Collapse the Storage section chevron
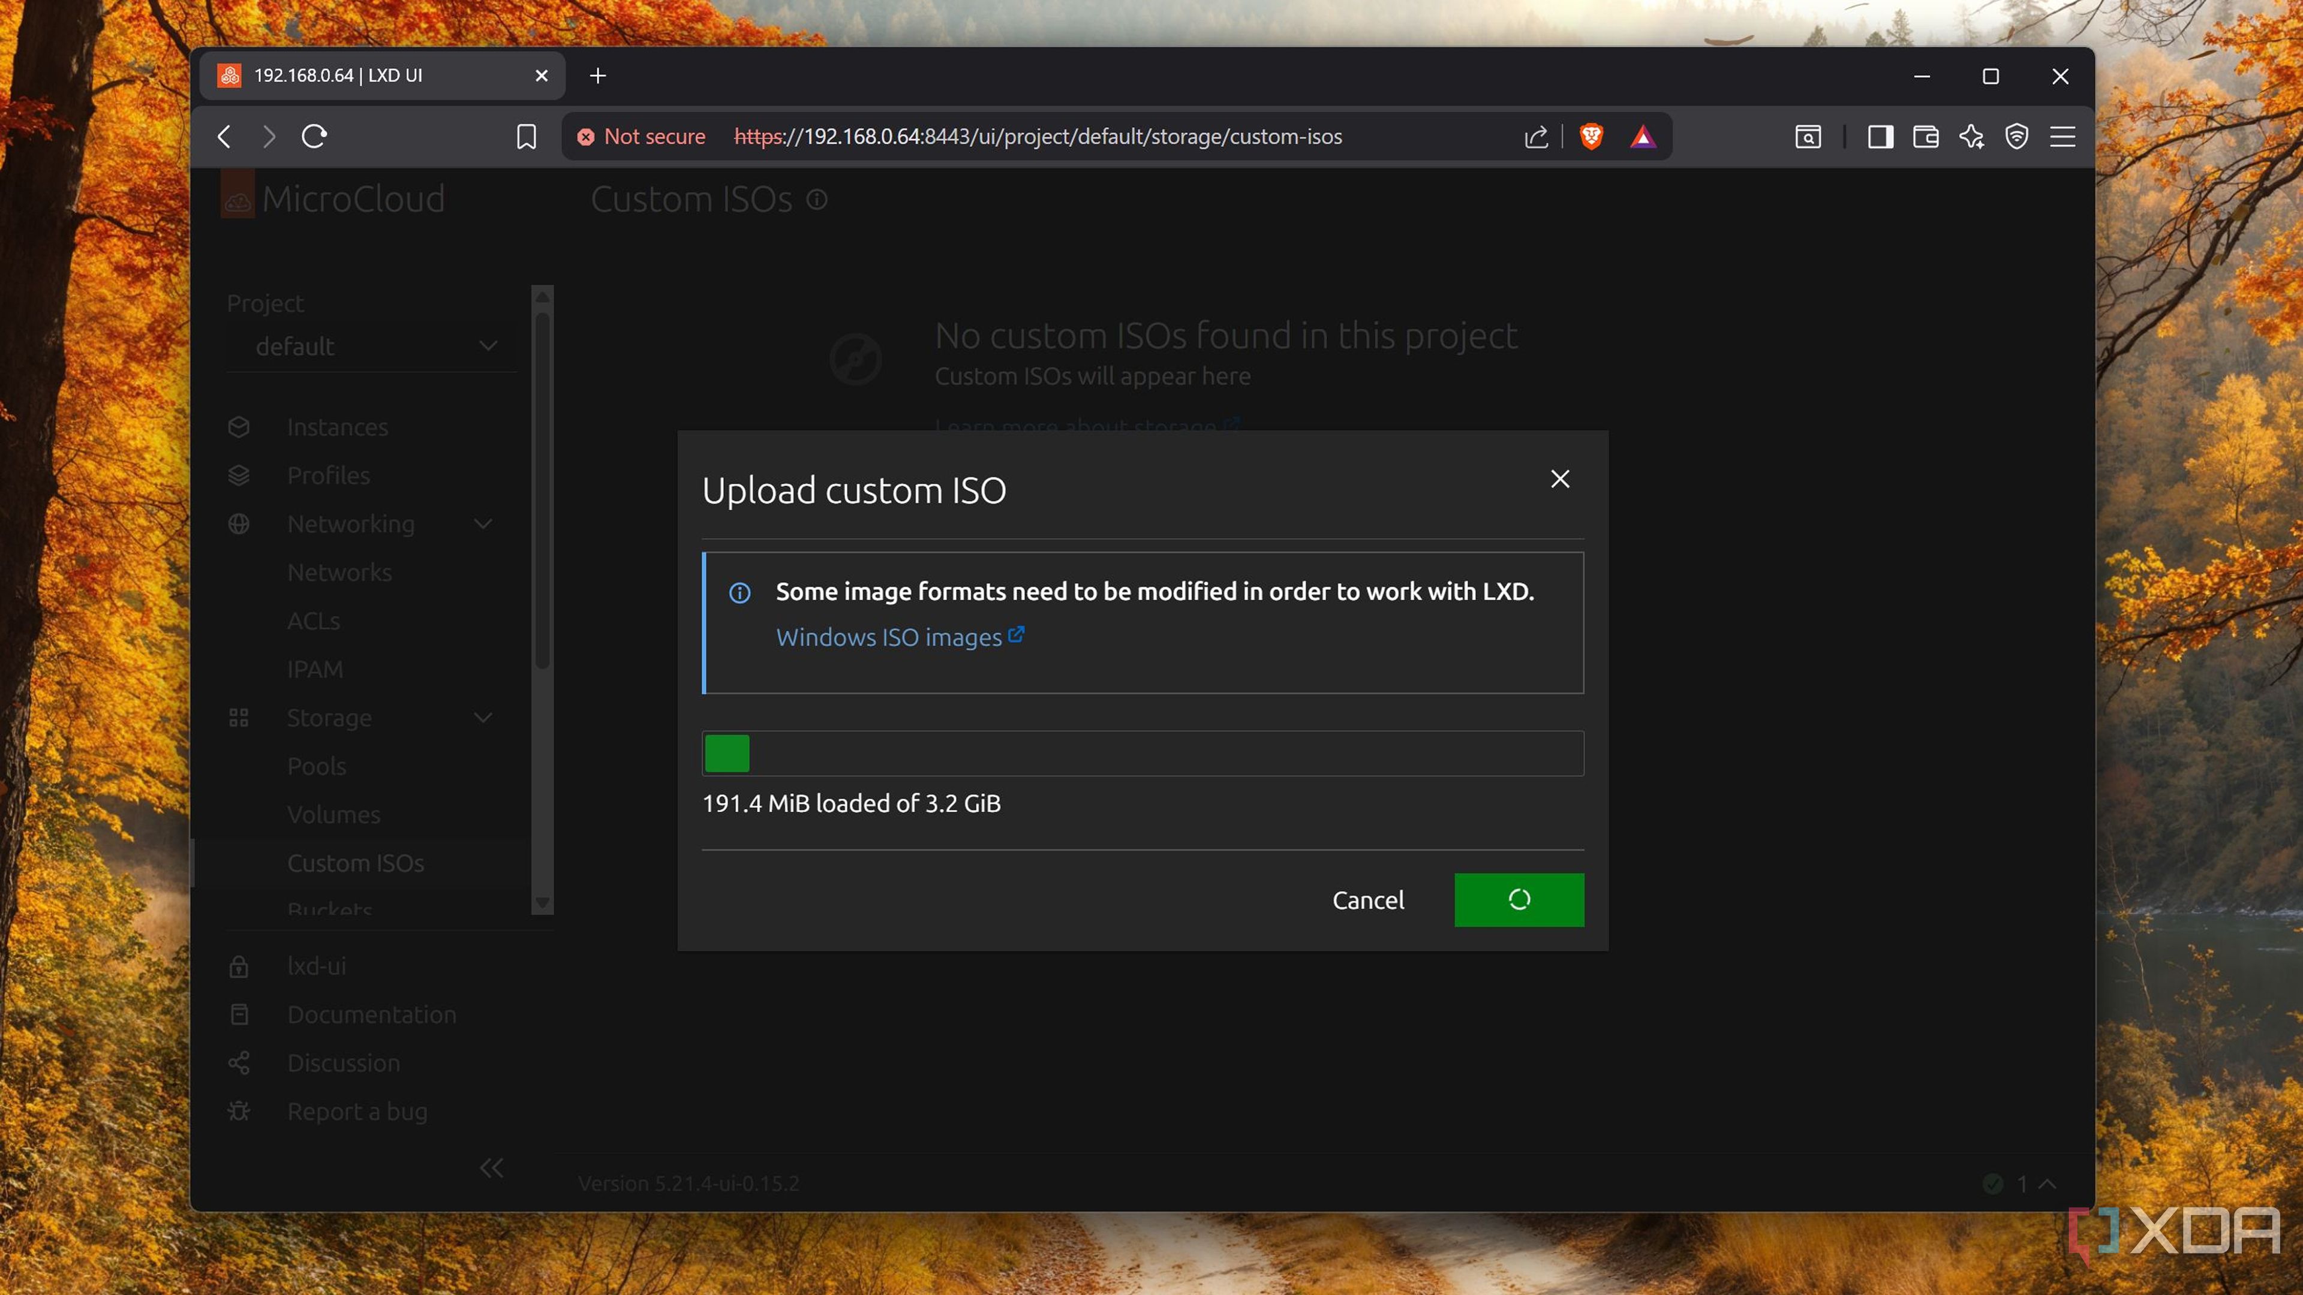Viewport: 2303px width, 1295px height. pos(483,718)
